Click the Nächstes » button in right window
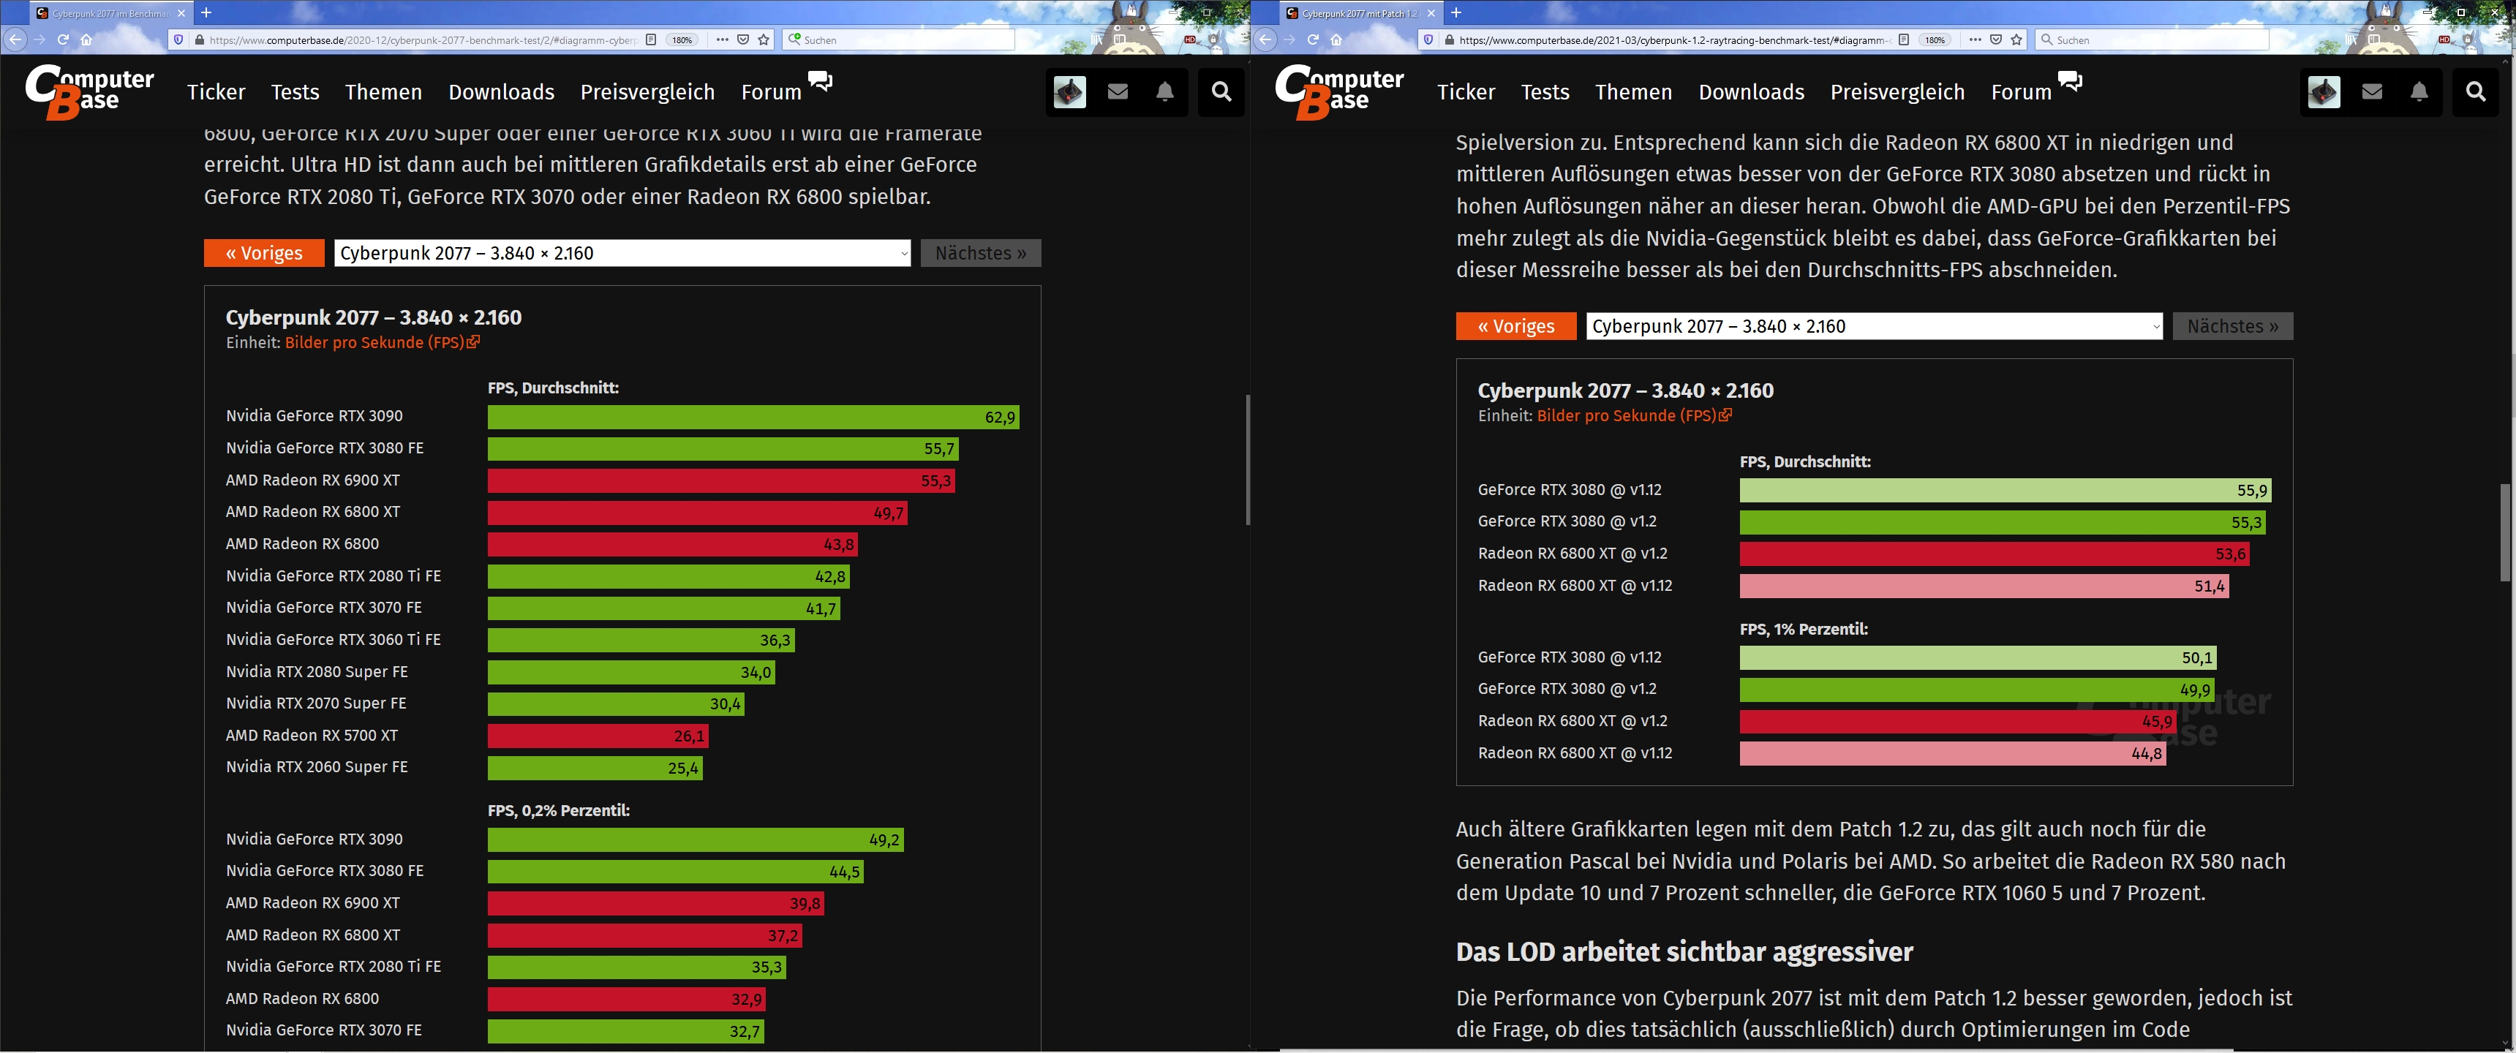 point(2231,326)
